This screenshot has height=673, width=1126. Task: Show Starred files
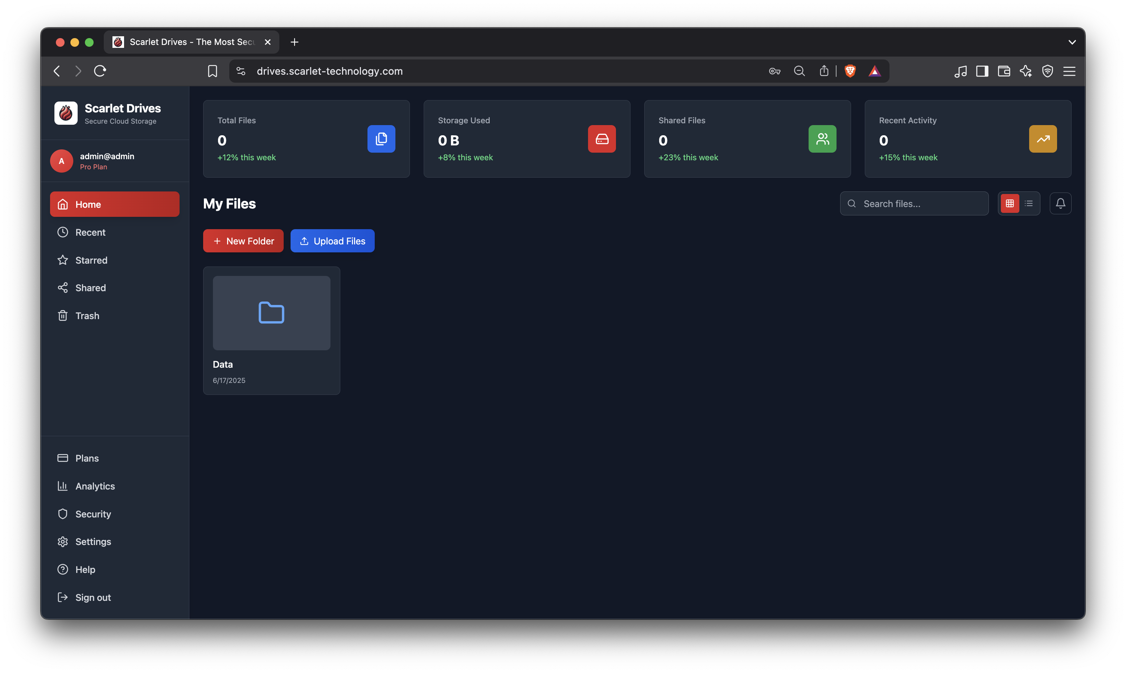115,260
